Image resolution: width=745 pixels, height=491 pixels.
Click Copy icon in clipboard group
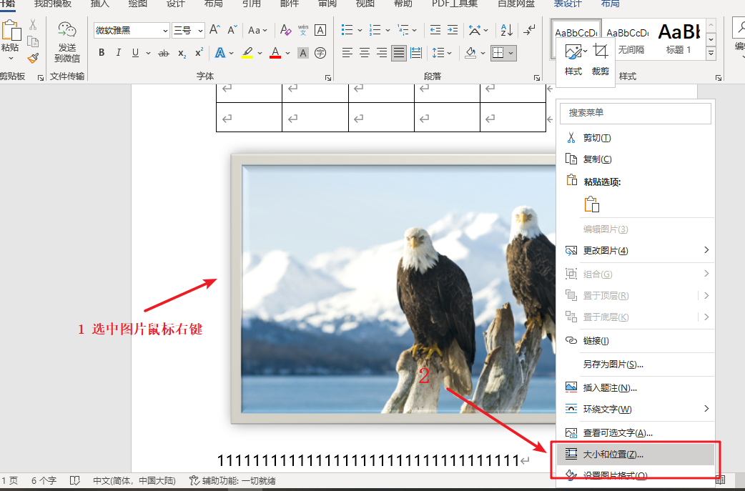click(x=33, y=41)
